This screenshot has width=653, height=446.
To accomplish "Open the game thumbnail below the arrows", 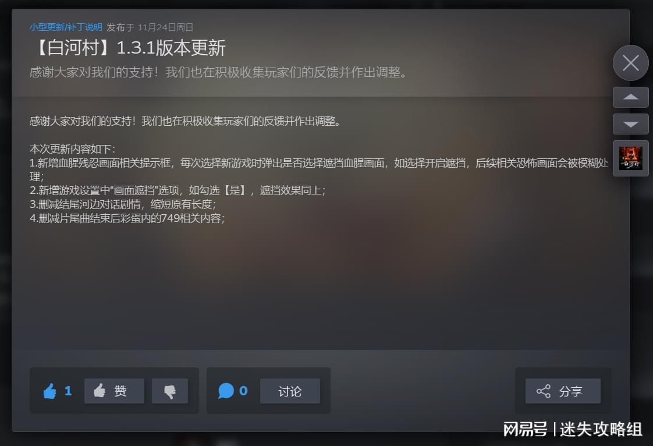I will (x=630, y=158).
